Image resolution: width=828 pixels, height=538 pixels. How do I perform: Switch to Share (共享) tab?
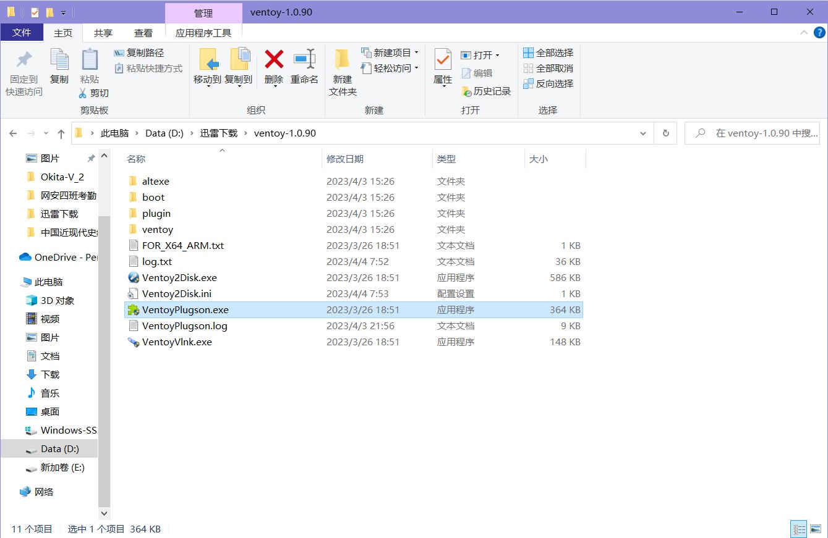(103, 33)
